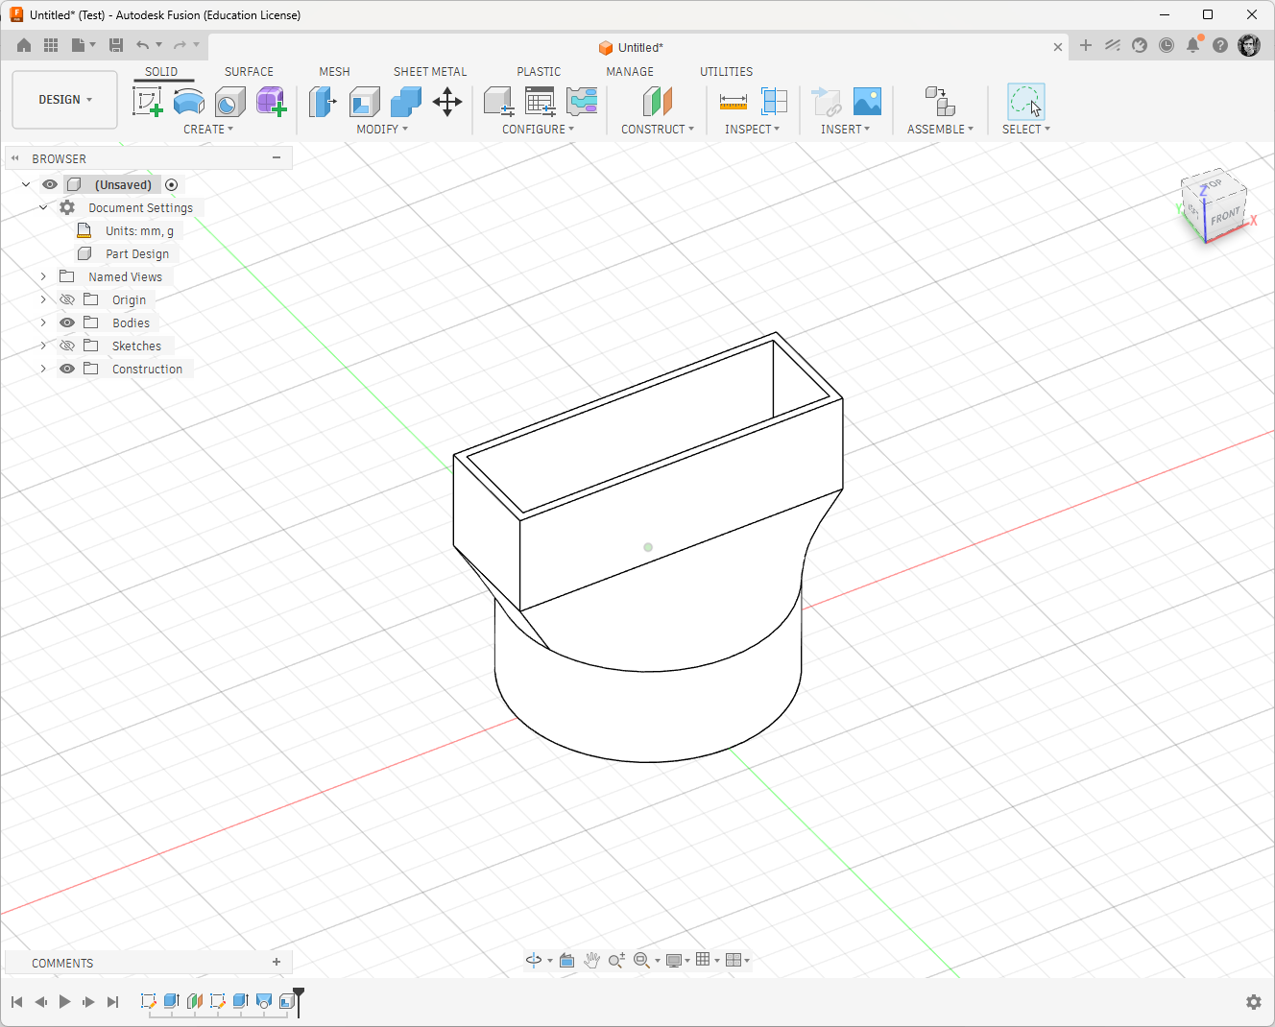1275x1027 pixels.
Task: Open the Data Panel grid icon
Action: click(x=51, y=45)
